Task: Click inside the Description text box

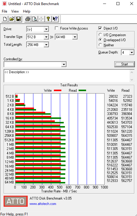Action: (67, 76)
